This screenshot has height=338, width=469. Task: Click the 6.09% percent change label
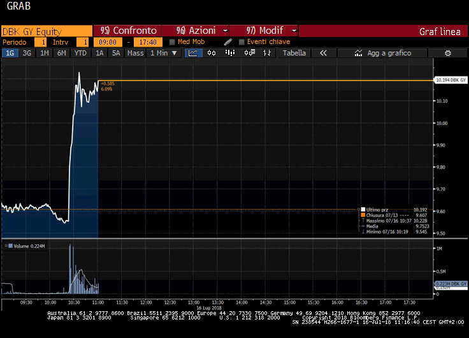[x=106, y=89]
